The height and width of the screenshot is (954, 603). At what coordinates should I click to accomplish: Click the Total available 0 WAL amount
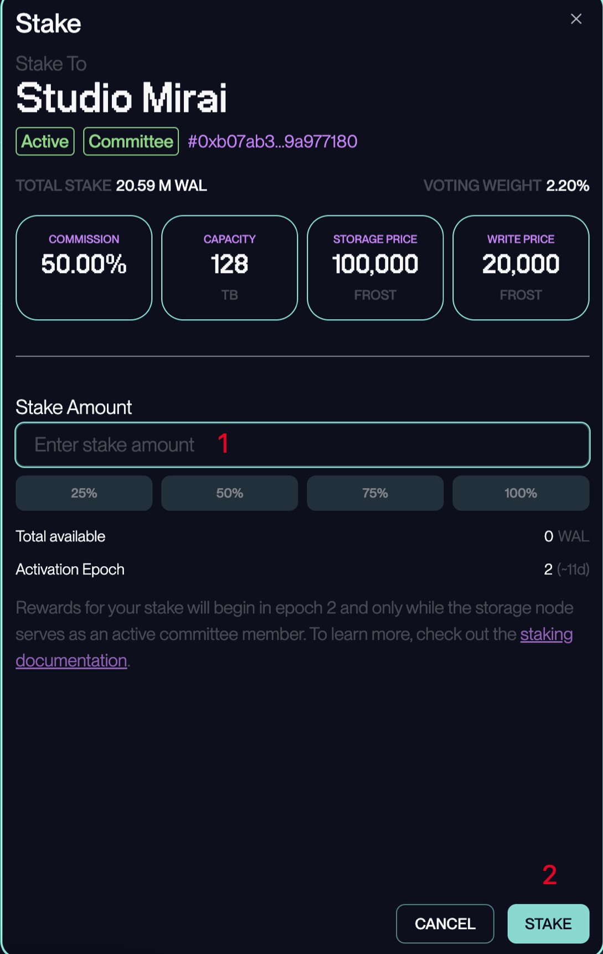[x=566, y=536]
